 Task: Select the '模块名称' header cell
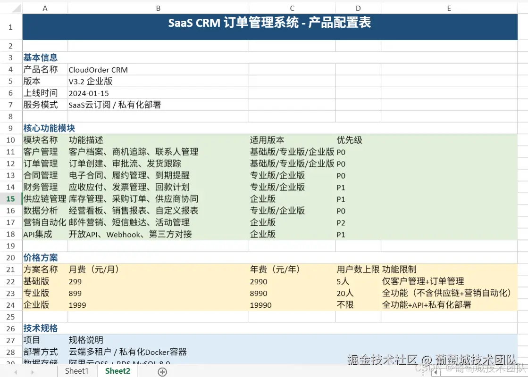45,140
